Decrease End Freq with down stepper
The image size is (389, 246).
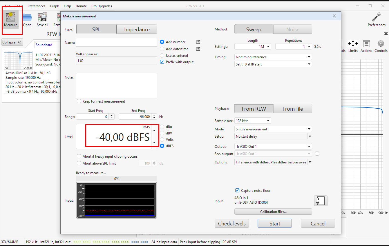pyautogui.click(x=154, y=118)
